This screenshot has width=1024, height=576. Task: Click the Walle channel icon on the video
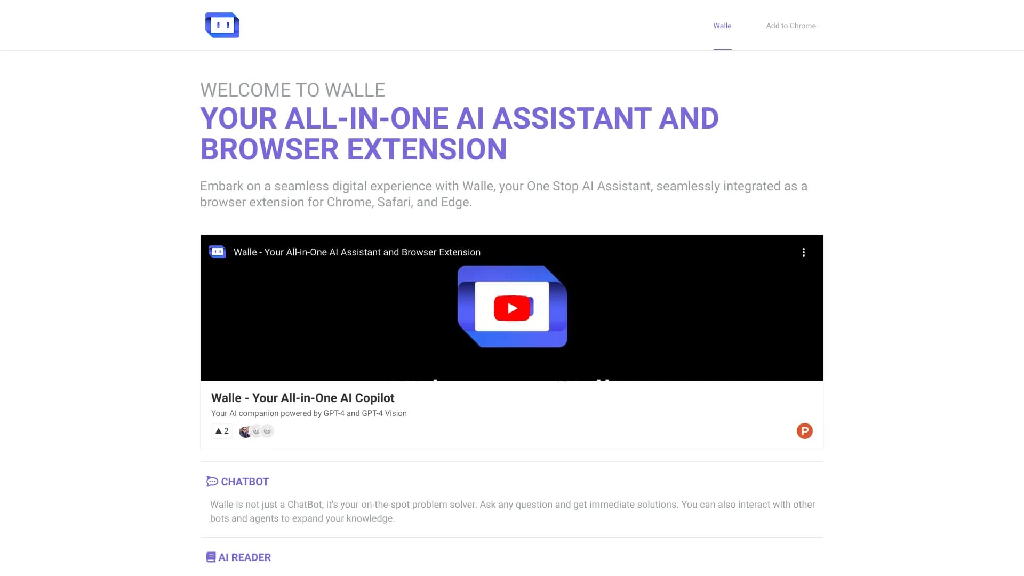[217, 252]
